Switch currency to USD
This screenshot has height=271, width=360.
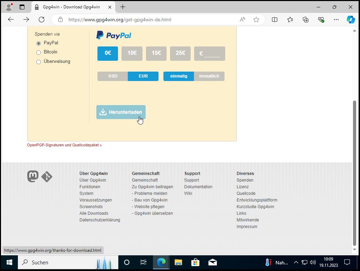(x=113, y=76)
